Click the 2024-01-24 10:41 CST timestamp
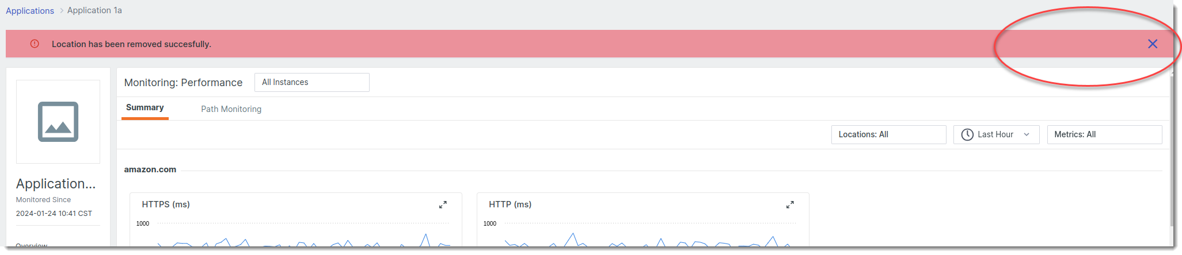1182x255 pixels. point(54,214)
